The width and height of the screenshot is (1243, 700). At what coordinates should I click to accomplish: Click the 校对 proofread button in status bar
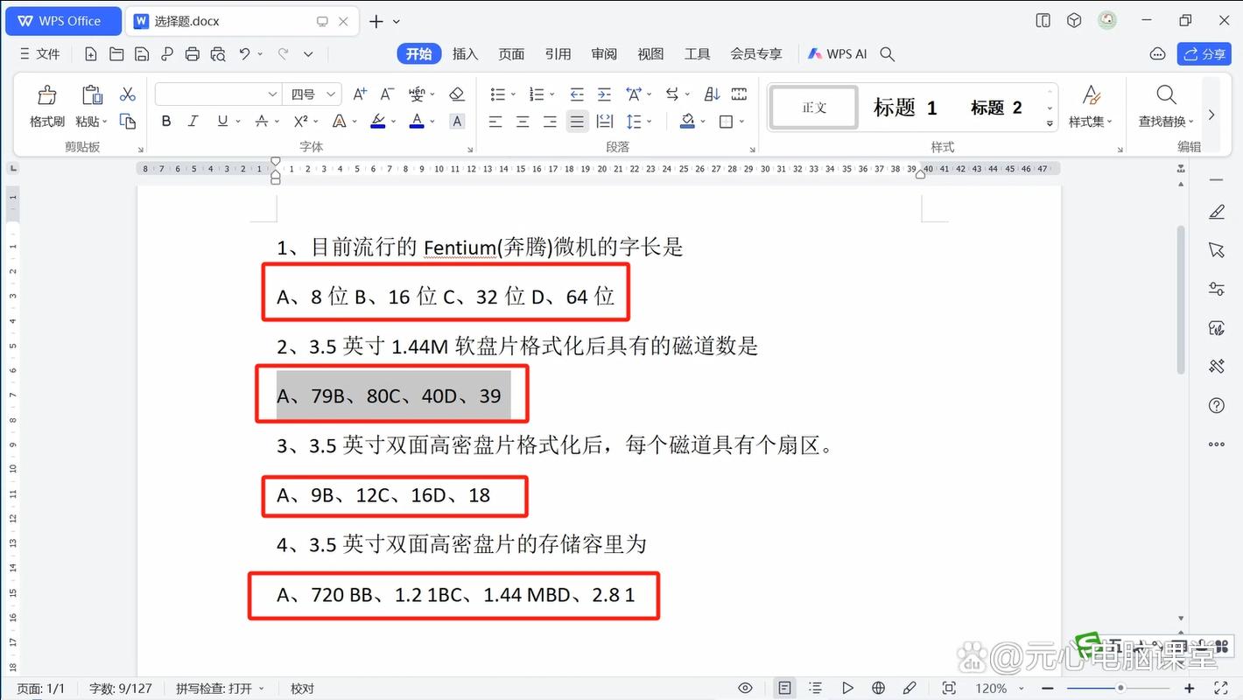[302, 688]
